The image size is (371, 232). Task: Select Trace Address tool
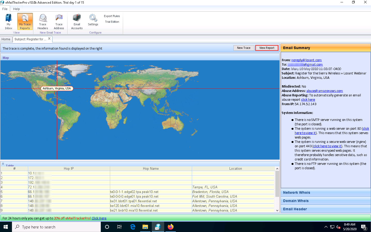59,22
